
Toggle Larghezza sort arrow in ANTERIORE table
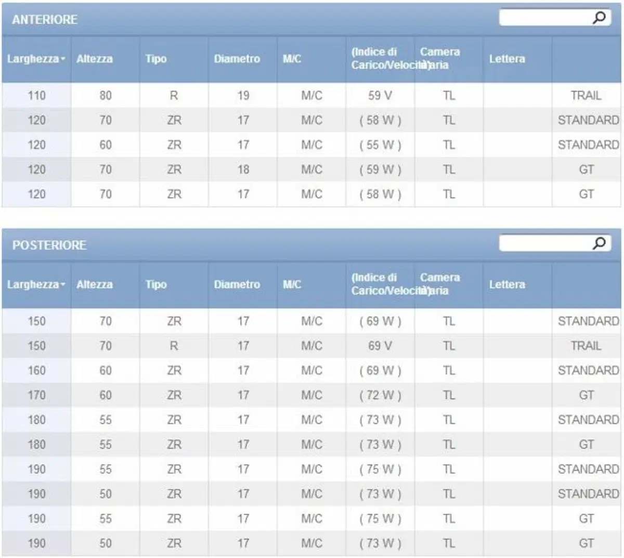(63, 59)
